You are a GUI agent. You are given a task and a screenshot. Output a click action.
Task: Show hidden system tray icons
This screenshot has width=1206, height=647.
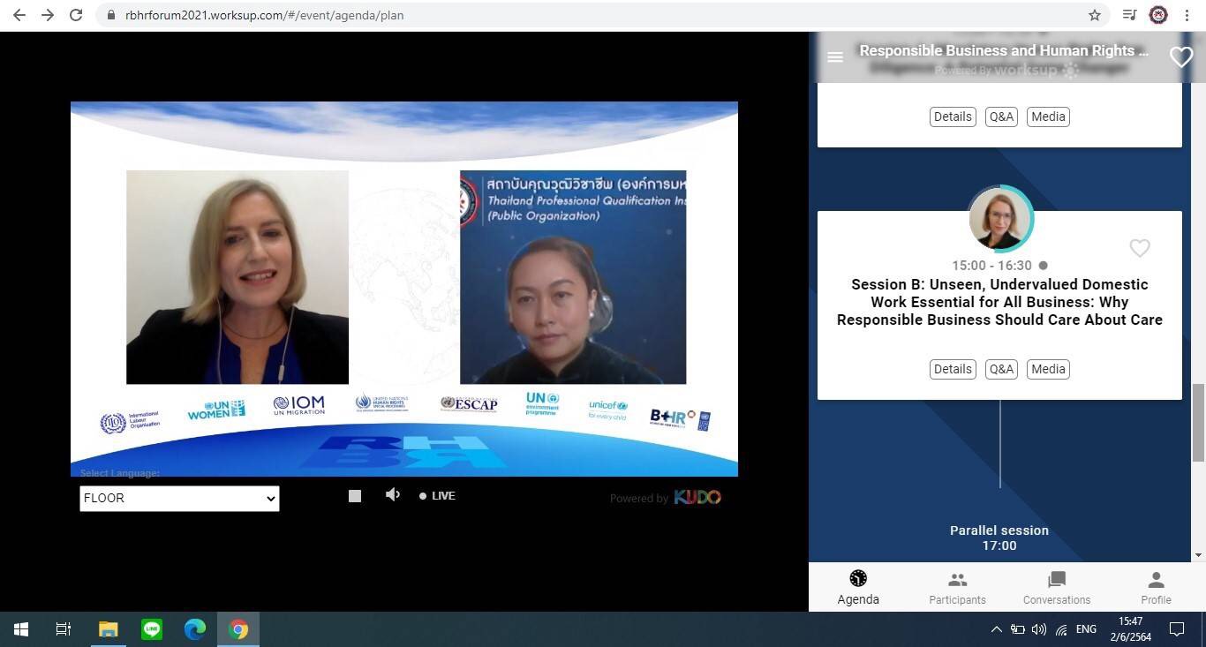(x=996, y=629)
